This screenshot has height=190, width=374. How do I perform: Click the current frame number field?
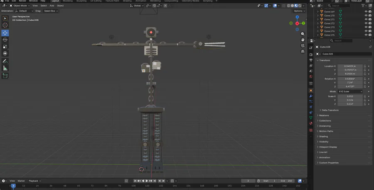point(248,181)
